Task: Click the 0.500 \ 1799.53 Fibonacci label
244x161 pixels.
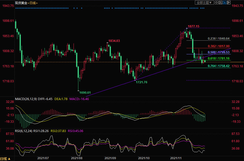Action: tap(219, 52)
